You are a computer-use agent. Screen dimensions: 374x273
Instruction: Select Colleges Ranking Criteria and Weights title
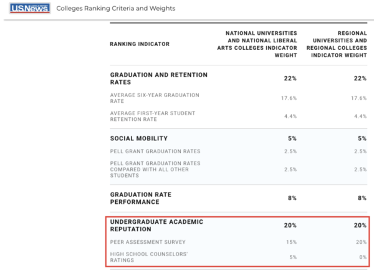(x=116, y=8)
